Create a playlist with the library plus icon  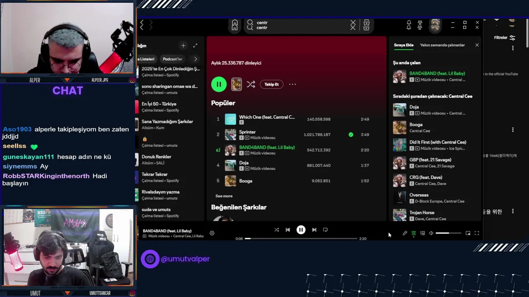(x=183, y=45)
